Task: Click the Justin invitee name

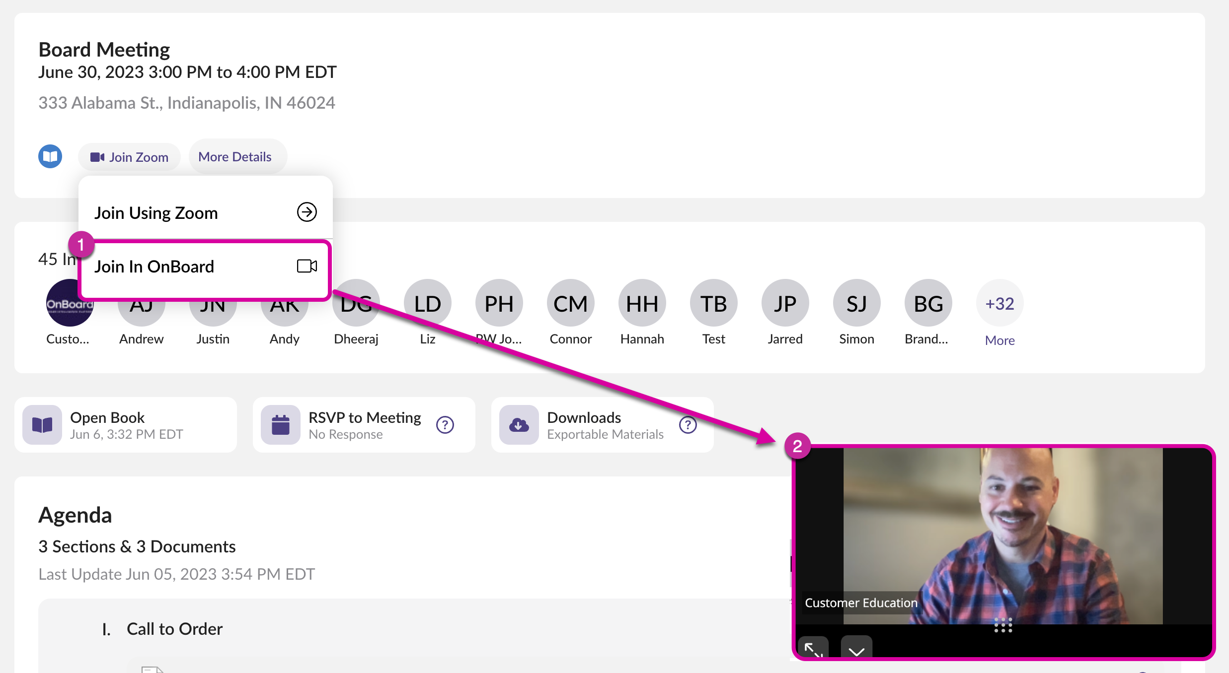Action: [213, 339]
